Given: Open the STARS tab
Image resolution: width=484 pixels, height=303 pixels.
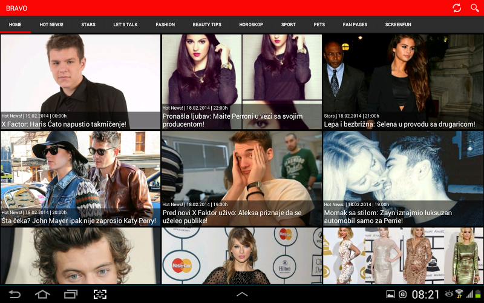Looking at the screenshot, I should 88,24.
